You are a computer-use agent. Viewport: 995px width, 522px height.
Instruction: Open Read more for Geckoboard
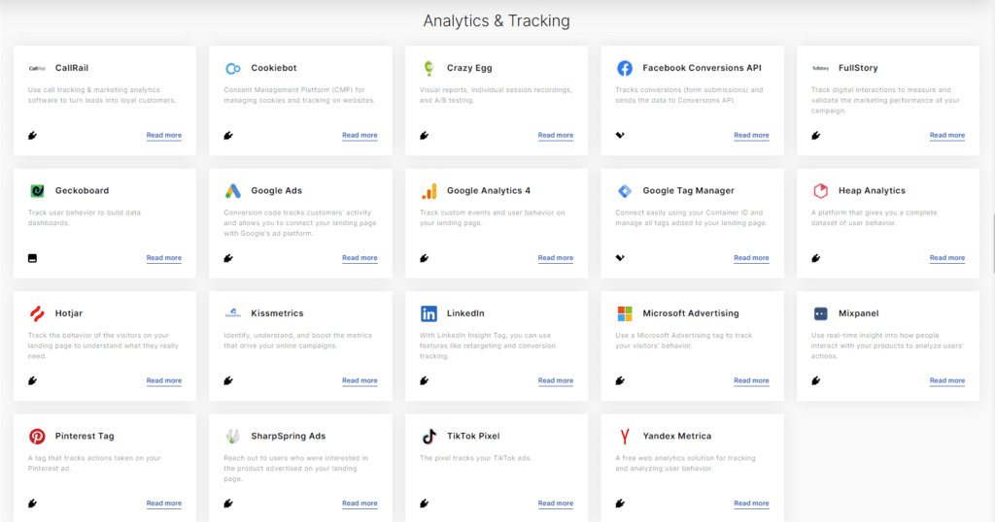[163, 258]
